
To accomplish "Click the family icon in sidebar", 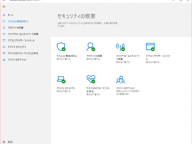I will pyautogui.click(x=4, y=60).
